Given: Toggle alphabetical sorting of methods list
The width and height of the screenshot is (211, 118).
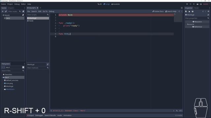Looking at the screenshot, I should pos(48,65).
